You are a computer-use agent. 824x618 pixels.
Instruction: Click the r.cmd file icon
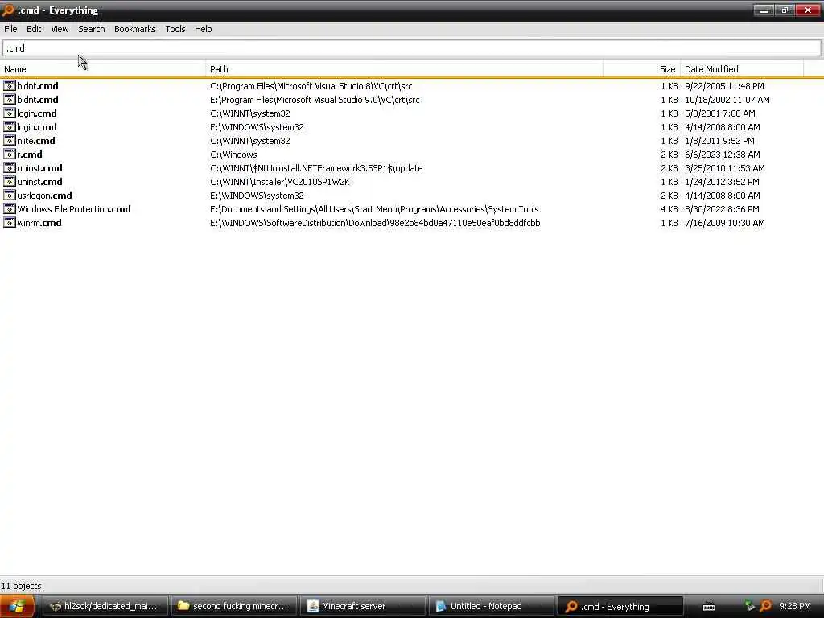tap(10, 154)
